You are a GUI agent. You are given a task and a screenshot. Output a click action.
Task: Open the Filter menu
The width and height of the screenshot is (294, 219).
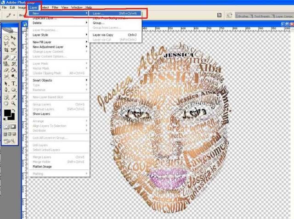[55, 7]
